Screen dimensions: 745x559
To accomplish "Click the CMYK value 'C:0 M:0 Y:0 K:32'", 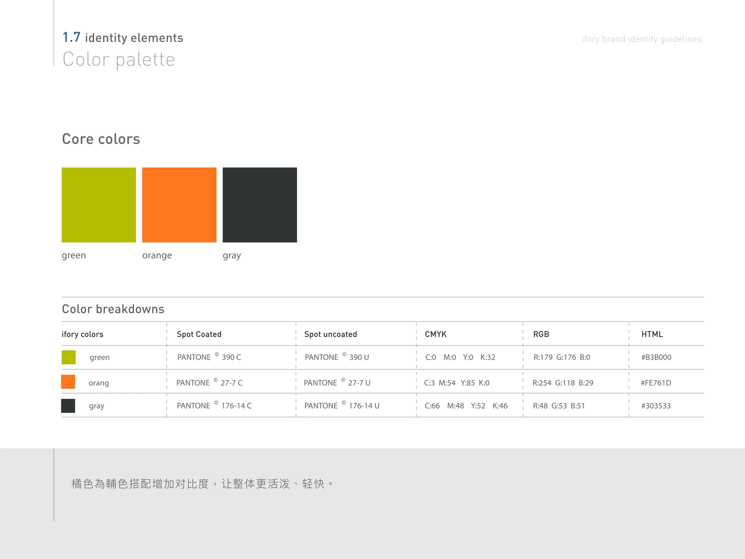I will pyautogui.click(x=460, y=357).
